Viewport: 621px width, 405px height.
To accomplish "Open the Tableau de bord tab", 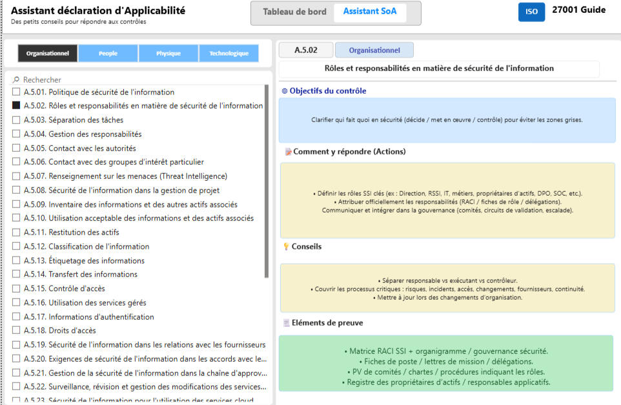I will 294,12.
